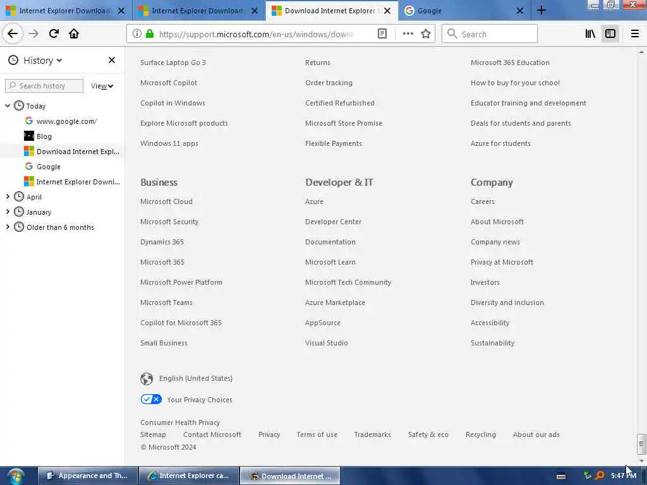Switch to the second Internet Explorer Downloads tab

(199, 11)
